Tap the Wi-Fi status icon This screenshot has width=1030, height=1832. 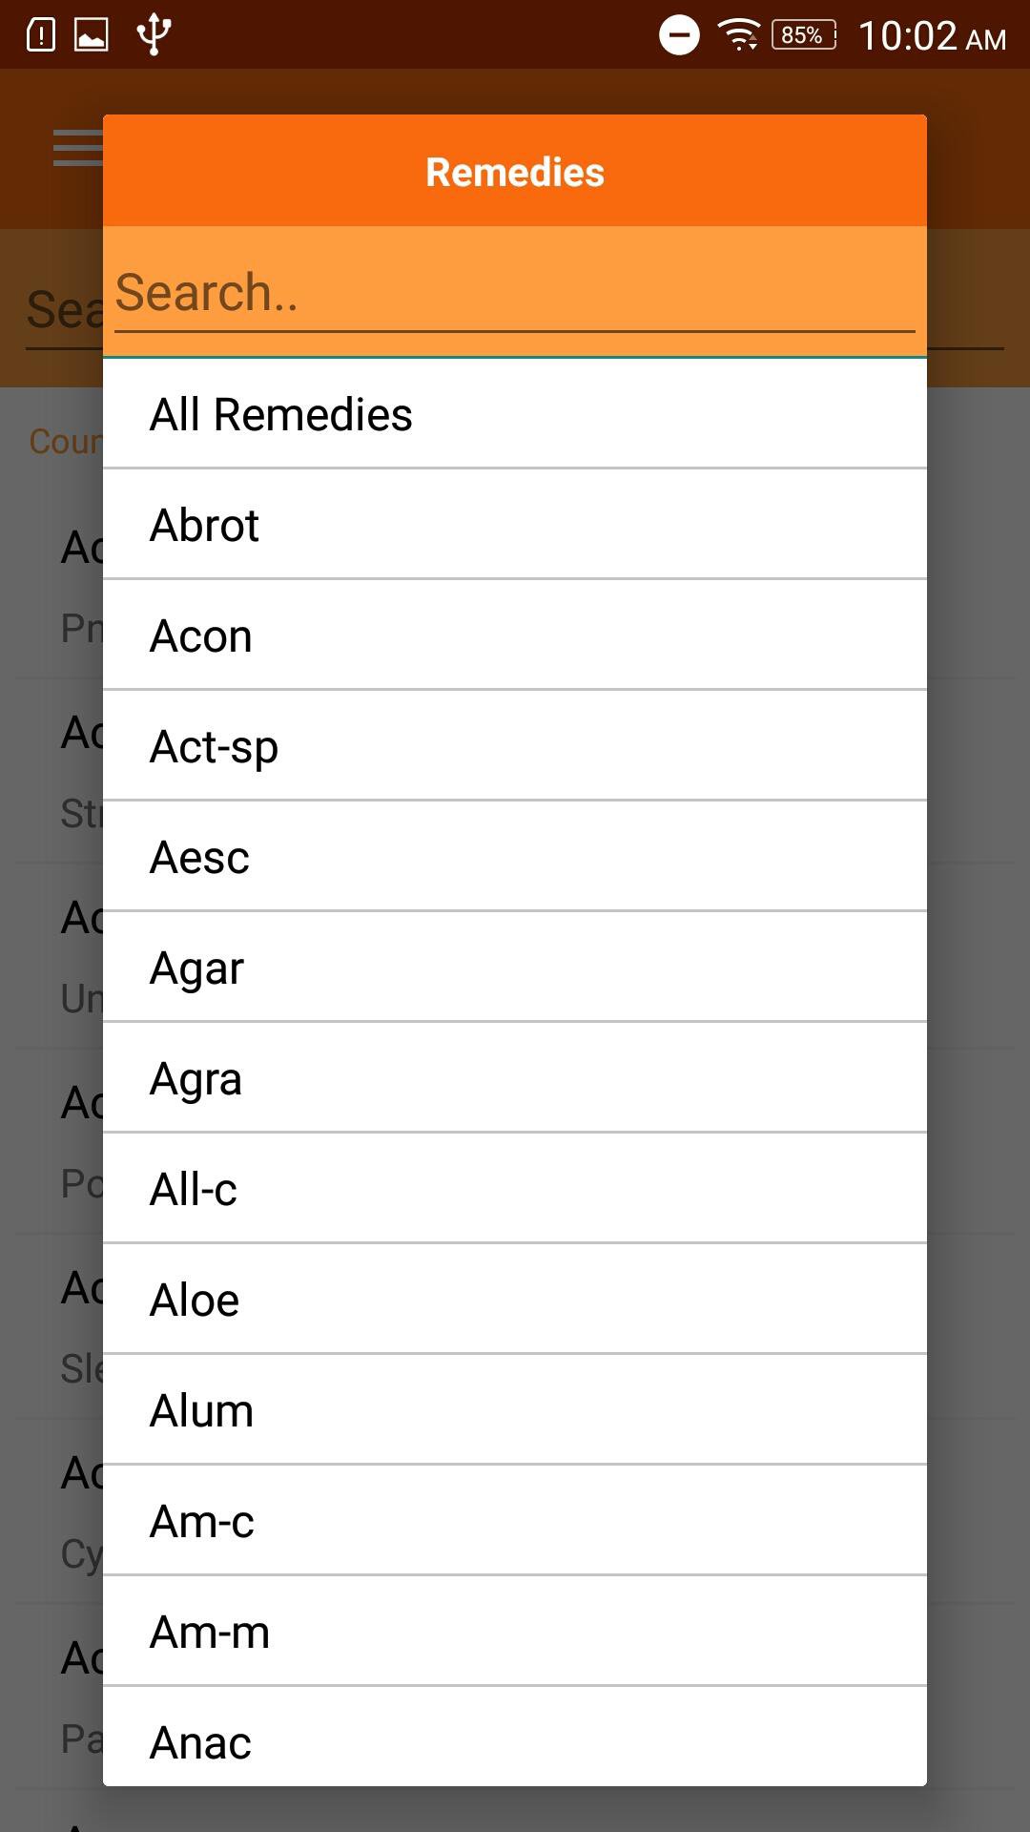[739, 35]
